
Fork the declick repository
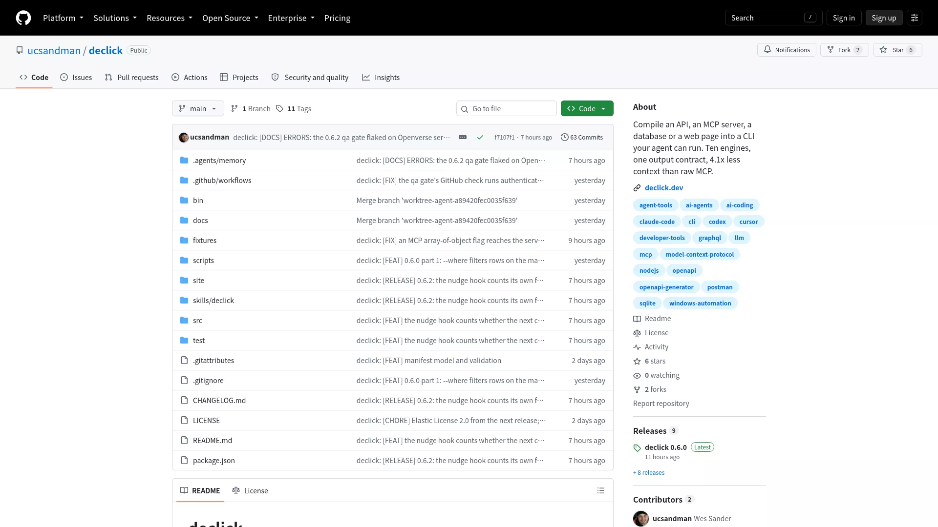tap(844, 50)
